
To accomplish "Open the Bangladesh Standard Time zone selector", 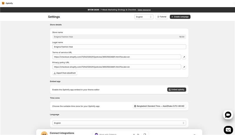I will pos(159,106).
